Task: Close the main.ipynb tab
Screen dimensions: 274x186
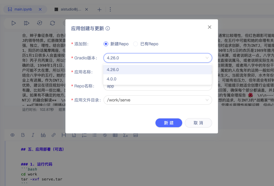Action: (x=40, y=9)
